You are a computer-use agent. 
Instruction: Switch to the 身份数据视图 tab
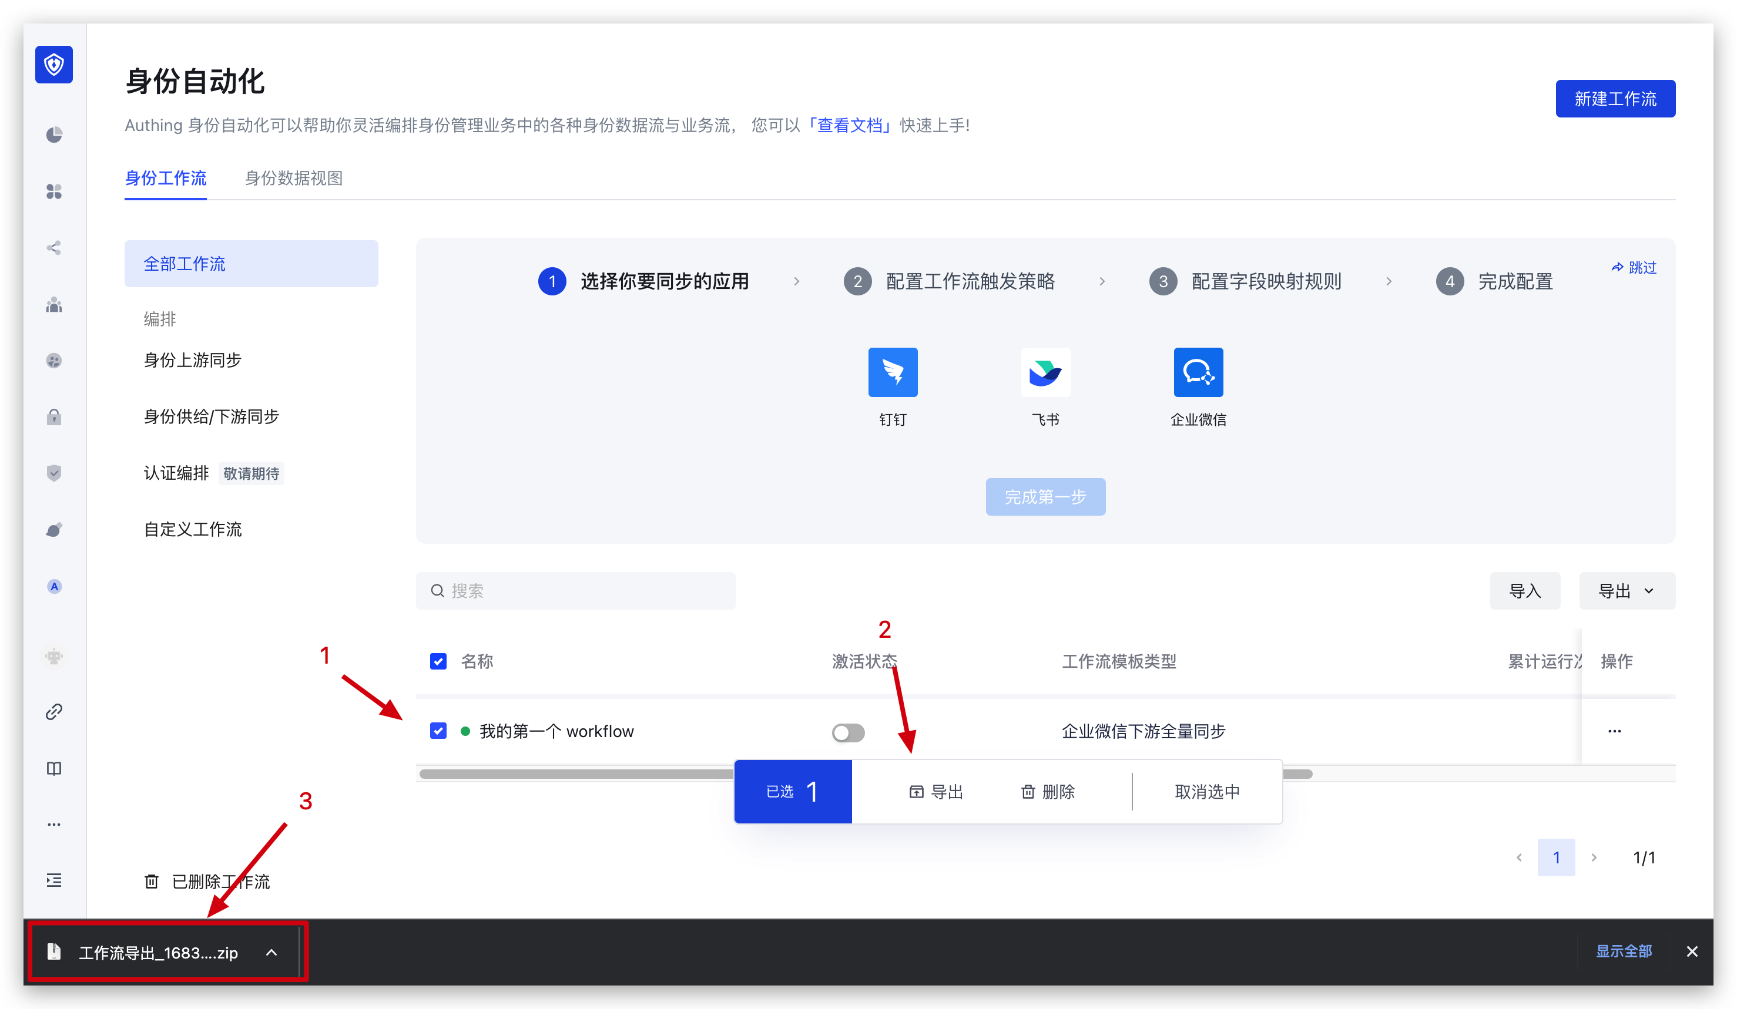[294, 179]
